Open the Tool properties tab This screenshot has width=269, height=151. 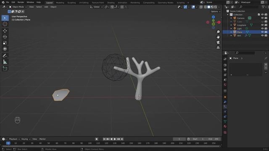(x=225, y=59)
